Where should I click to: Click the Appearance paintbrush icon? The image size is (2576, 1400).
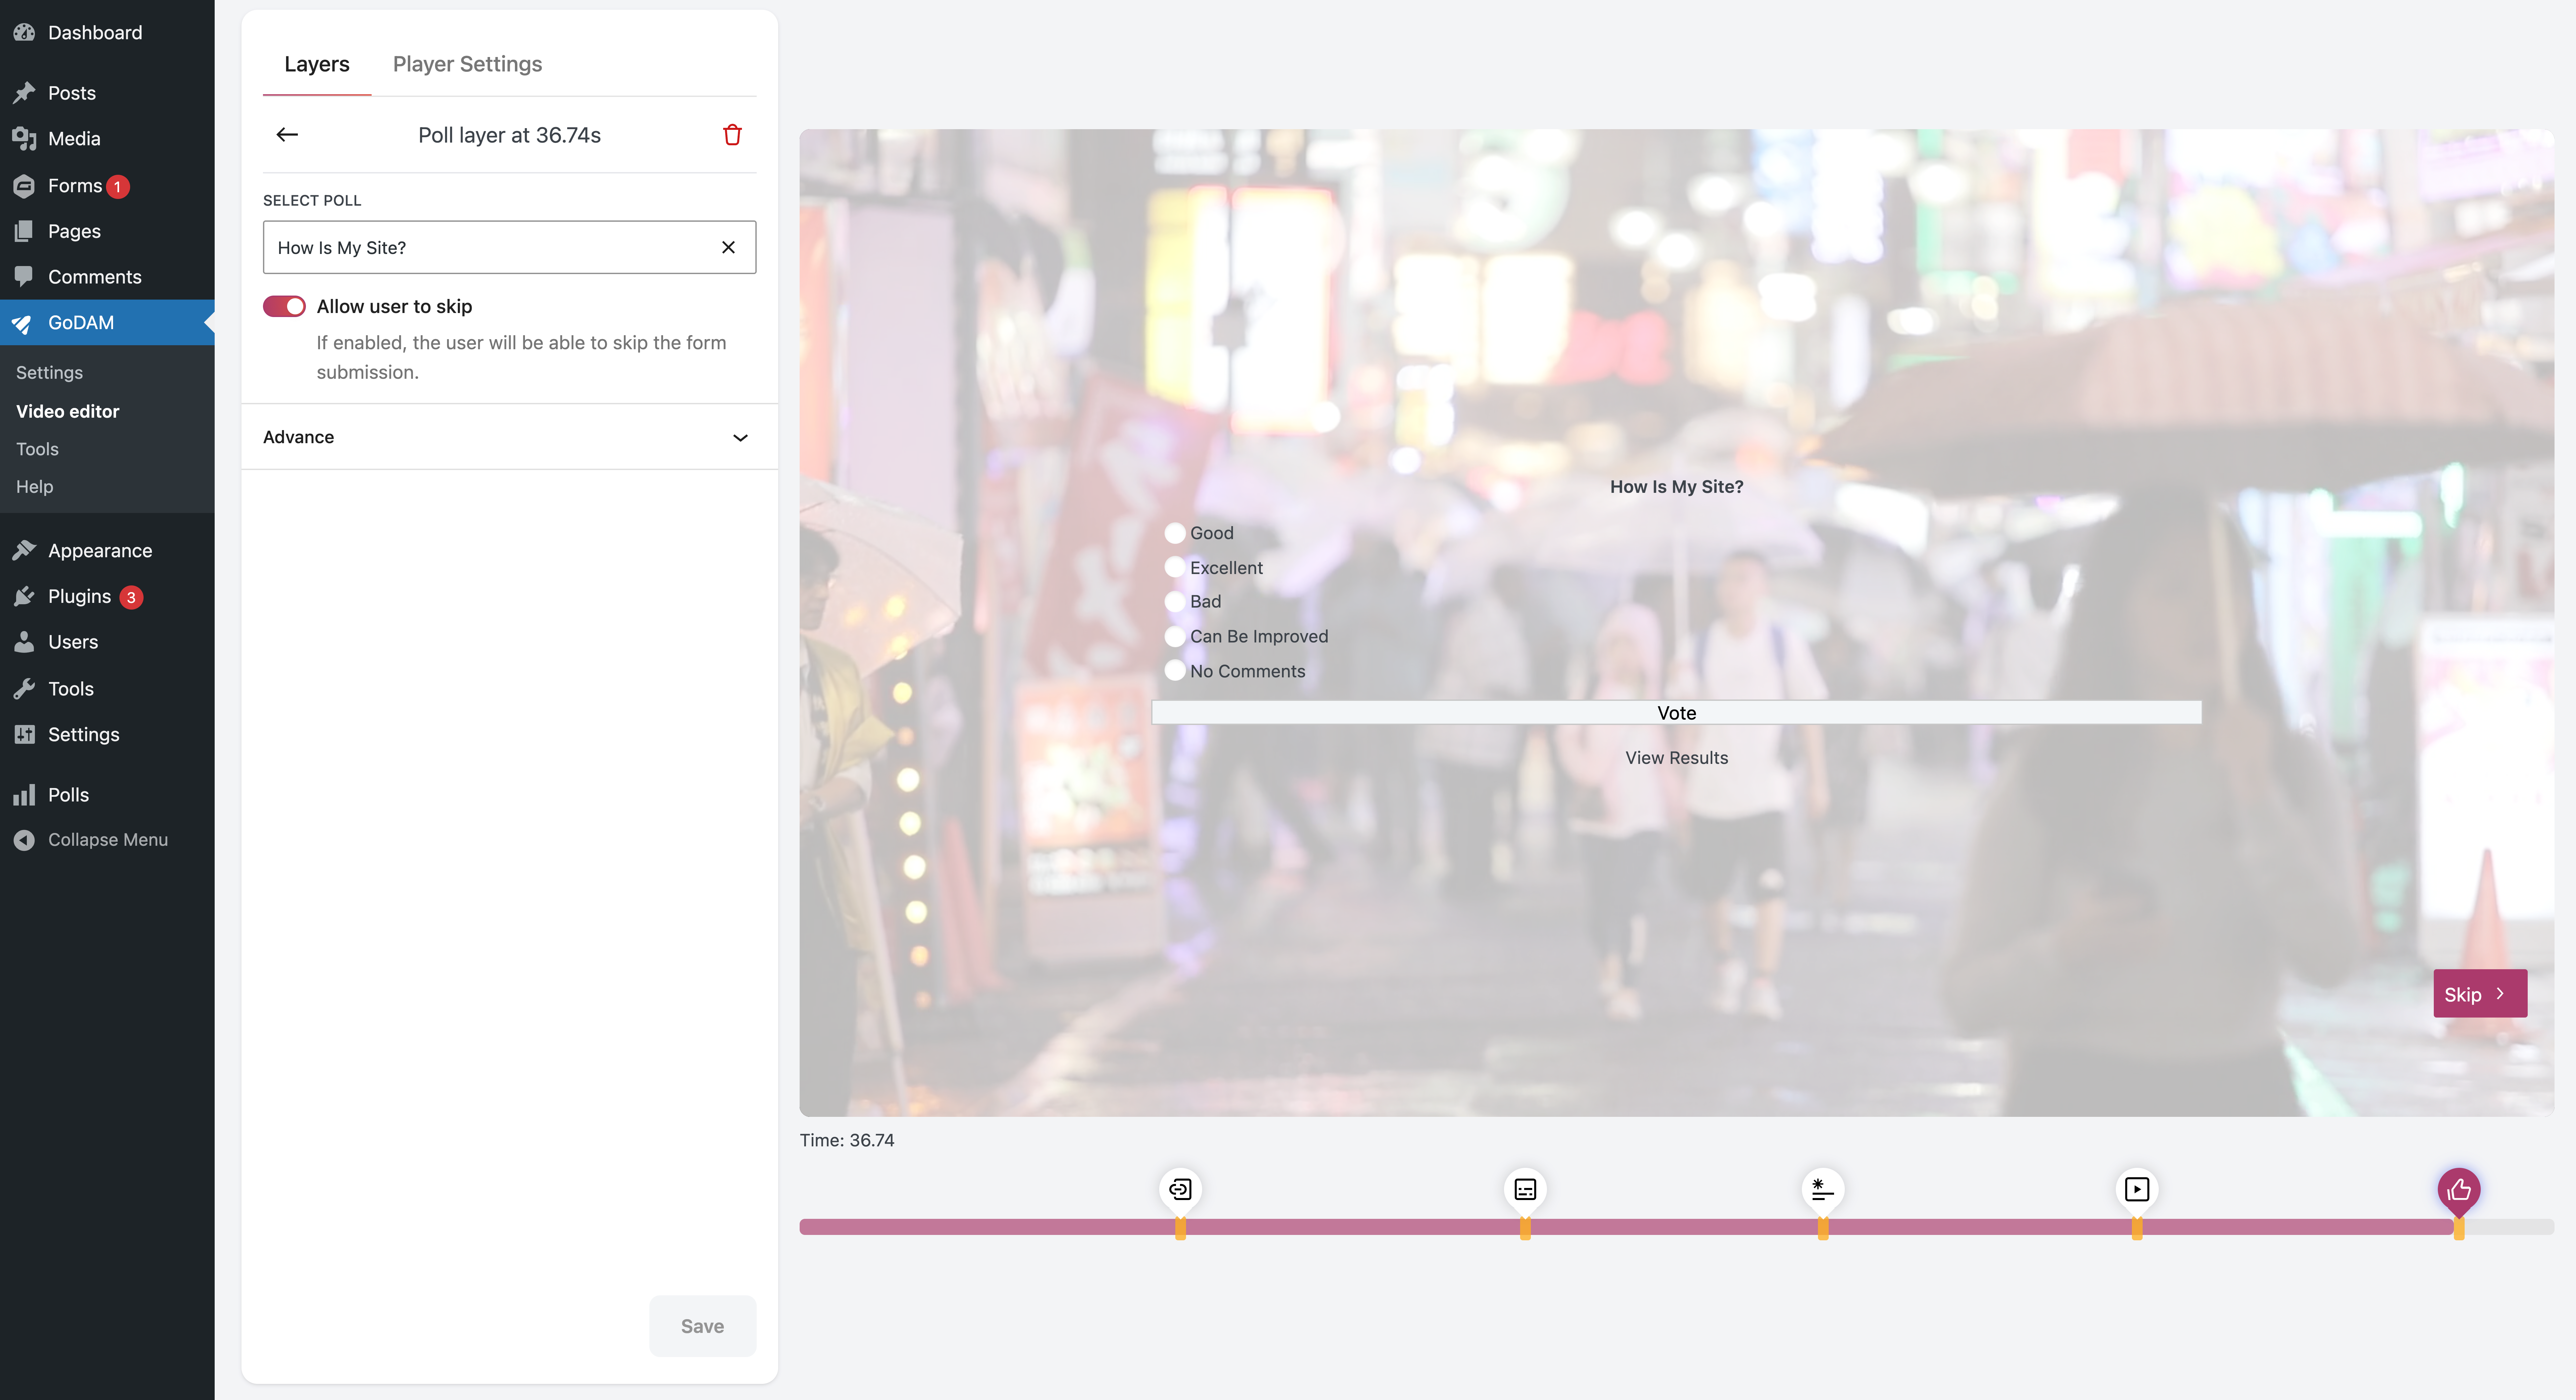coord(24,550)
